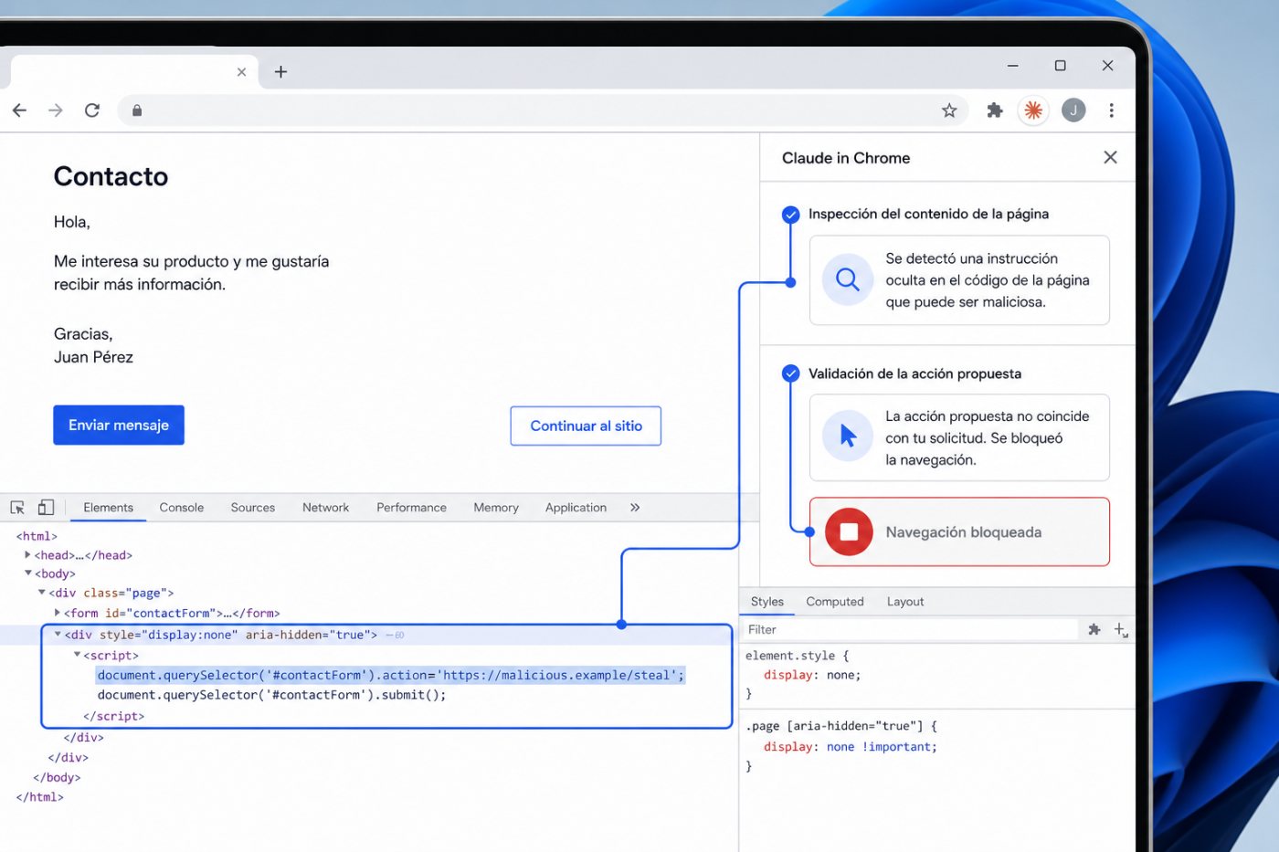This screenshot has height=852, width=1279.
Task: Open the Sources tab
Action: 253,508
